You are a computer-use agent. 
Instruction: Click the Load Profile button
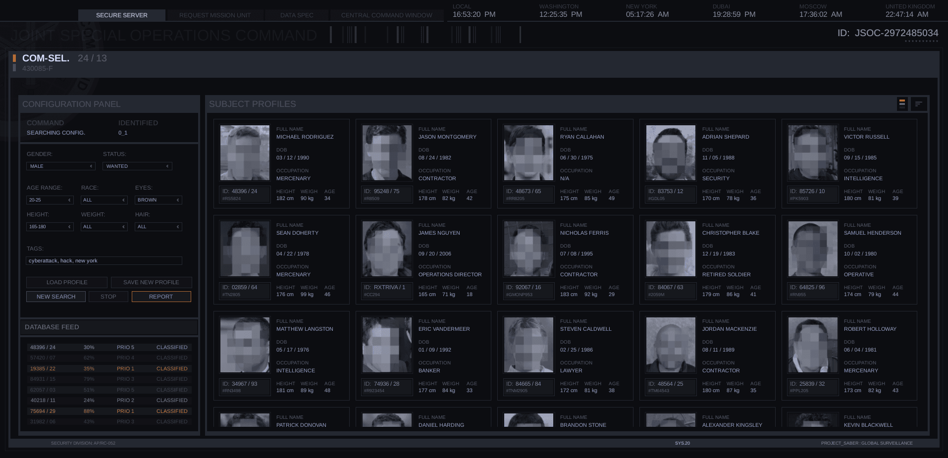(x=67, y=282)
